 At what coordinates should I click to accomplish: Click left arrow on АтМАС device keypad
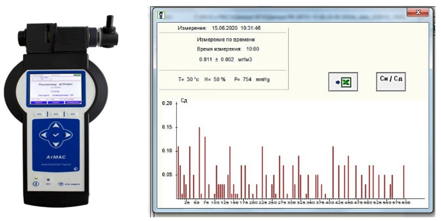tap(44, 135)
